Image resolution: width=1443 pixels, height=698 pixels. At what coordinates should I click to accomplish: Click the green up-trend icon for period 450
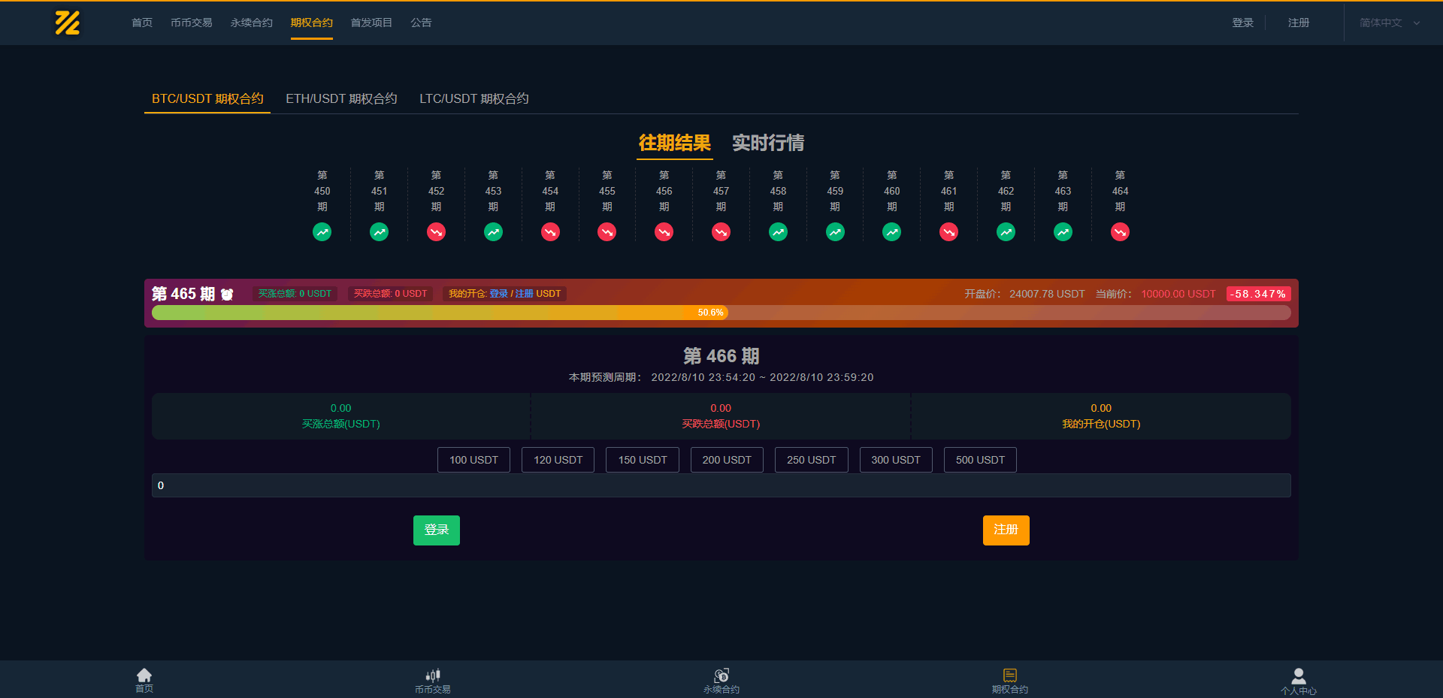(x=322, y=232)
